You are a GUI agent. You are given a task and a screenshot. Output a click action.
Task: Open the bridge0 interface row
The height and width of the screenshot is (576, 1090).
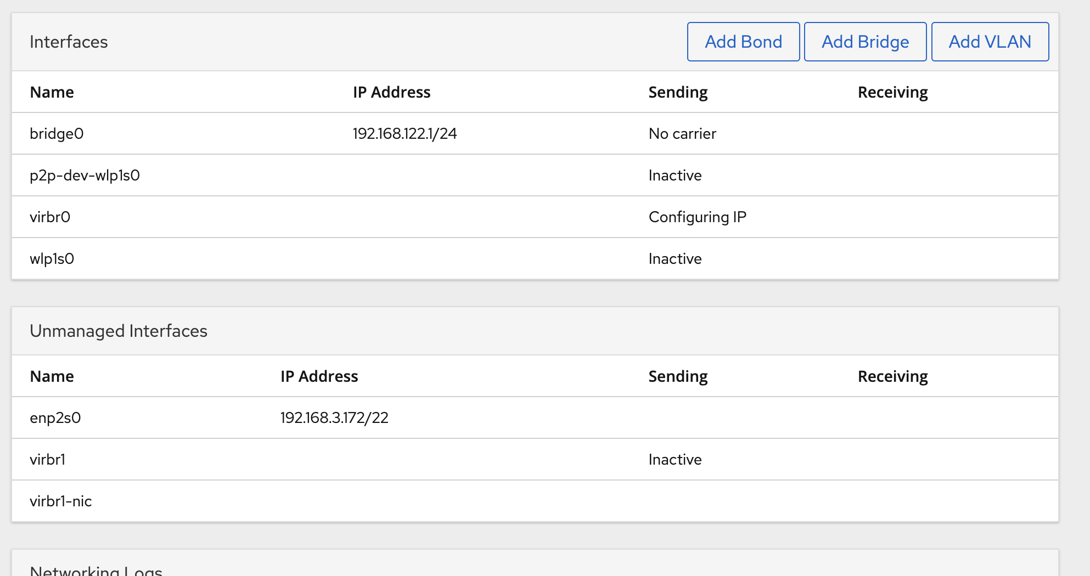pos(535,133)
